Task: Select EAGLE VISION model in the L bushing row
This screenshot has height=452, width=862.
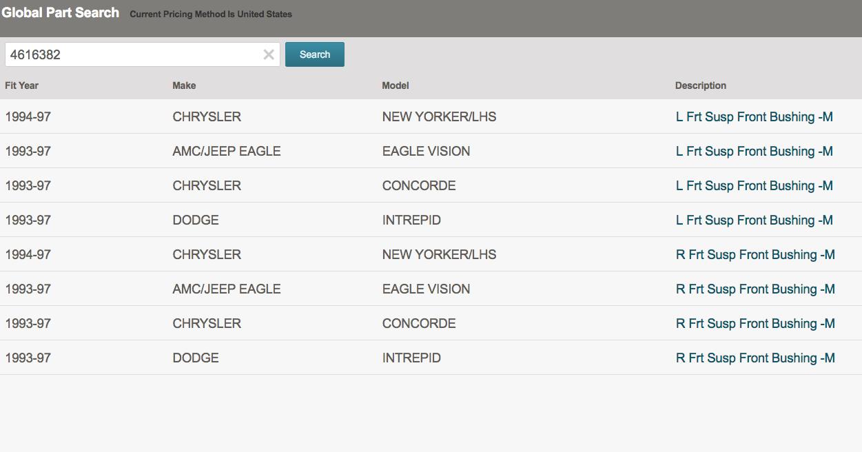Action: [426, 152]
